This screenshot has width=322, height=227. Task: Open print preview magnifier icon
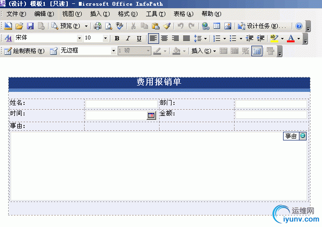(109, 26)
